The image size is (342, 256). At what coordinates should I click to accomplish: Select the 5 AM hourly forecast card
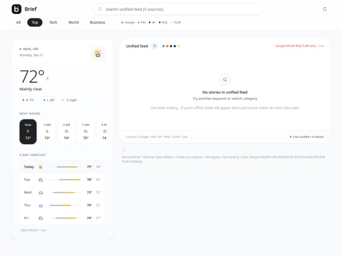tap(85, 131)
